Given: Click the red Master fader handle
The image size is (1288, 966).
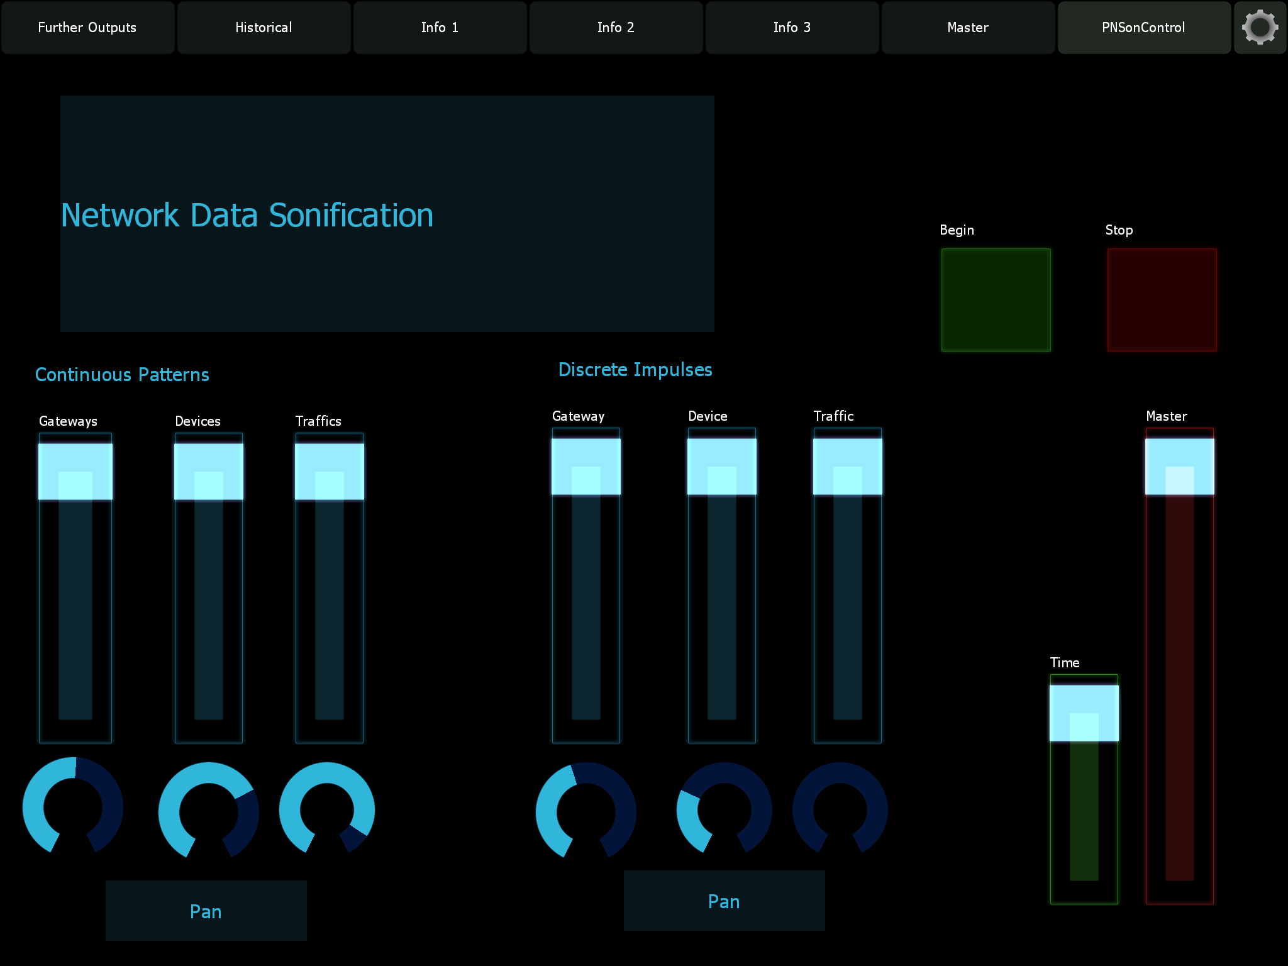Looking at the screenshot, I should pyautogui.click(x=1180, y=467).
